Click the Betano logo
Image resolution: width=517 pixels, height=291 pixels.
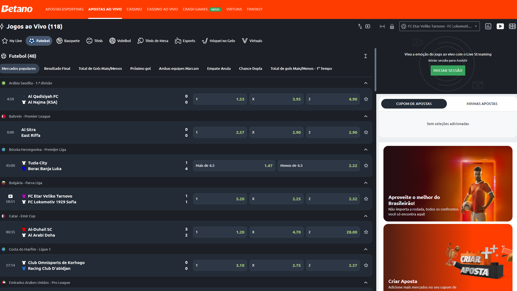click(17, 9)
